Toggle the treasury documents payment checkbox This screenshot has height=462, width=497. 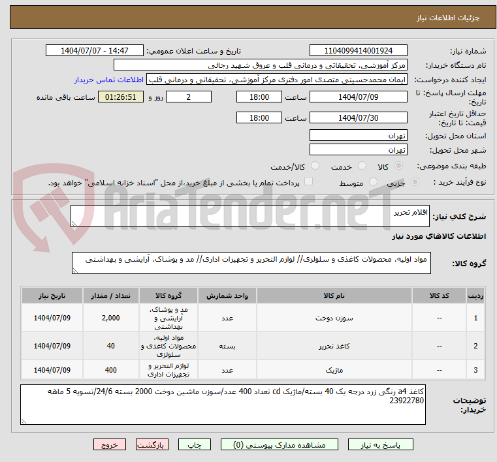click(x=309, y=182)
